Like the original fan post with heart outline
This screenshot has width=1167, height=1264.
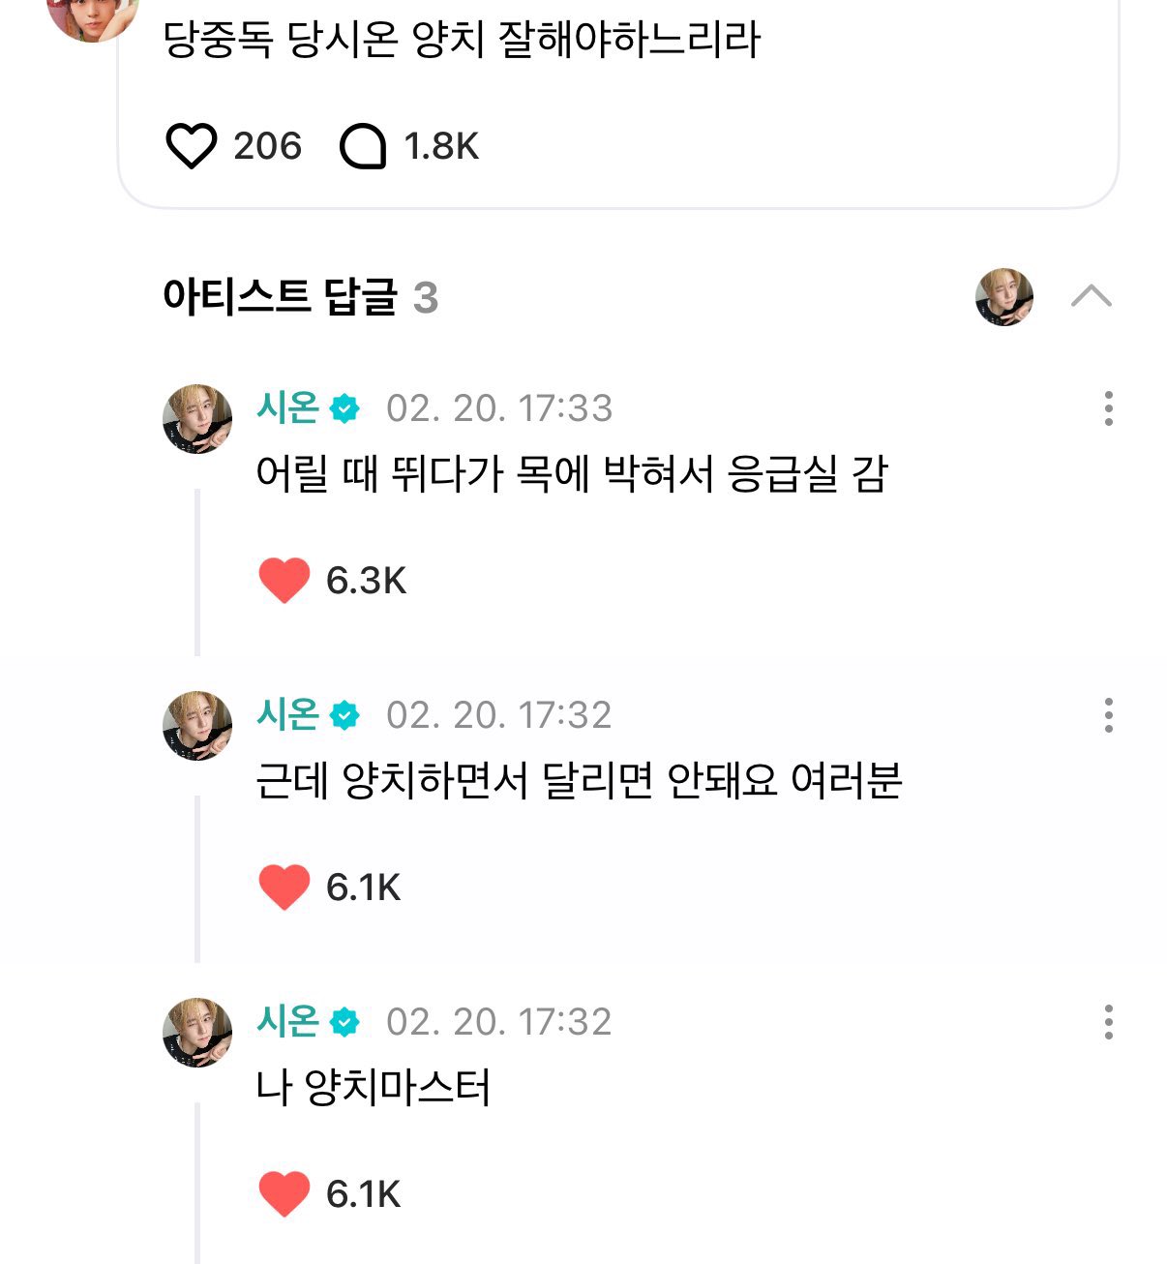(192, 146)
